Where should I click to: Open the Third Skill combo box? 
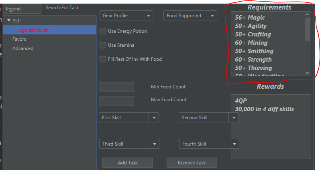(x=154, y=144)
